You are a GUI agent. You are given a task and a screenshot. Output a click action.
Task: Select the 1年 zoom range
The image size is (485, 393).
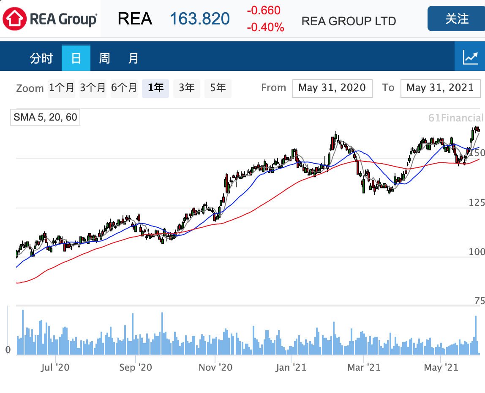(x=155, y=88)
